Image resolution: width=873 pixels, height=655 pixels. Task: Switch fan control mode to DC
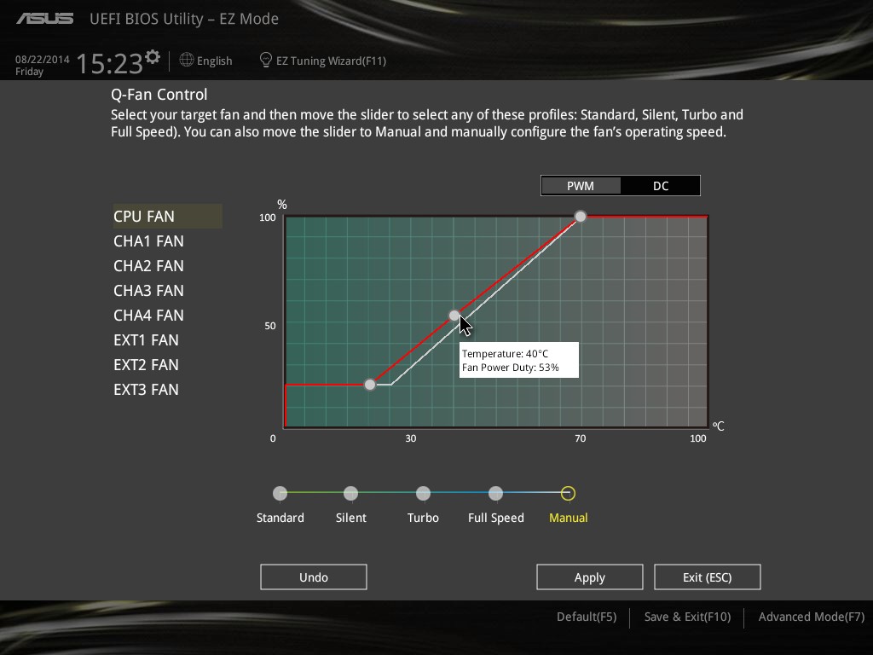pyautogui.click(x=661, y=186)
